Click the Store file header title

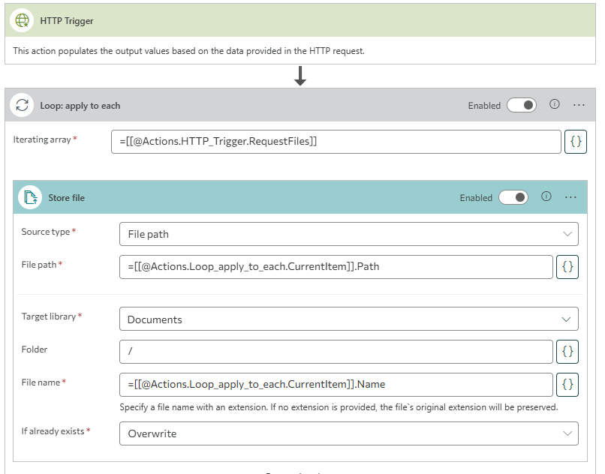(x=67, y=198)
